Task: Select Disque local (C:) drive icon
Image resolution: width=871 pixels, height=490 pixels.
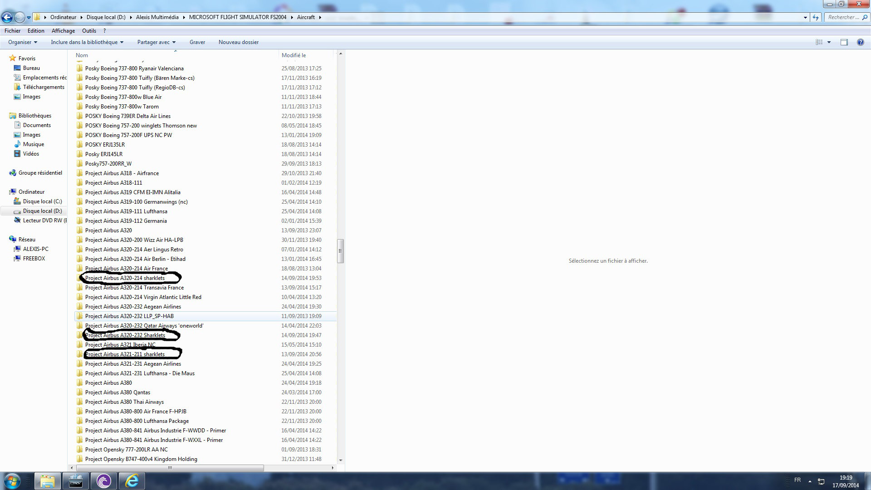Action: (17, 201)
